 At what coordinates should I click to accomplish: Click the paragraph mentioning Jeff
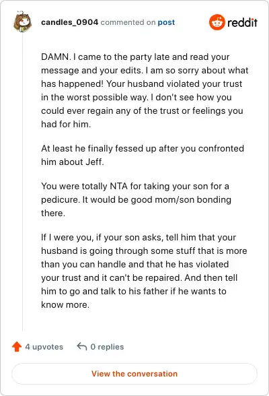tap(143, 155)
